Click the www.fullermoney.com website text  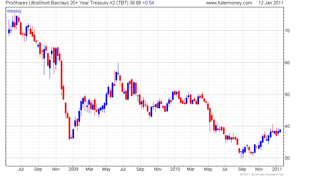click(229, 3)
